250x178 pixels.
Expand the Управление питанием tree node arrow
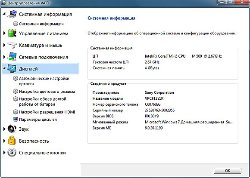4,34
